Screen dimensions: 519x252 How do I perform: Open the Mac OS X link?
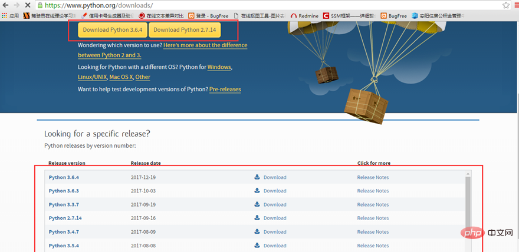tap(121, 77)
